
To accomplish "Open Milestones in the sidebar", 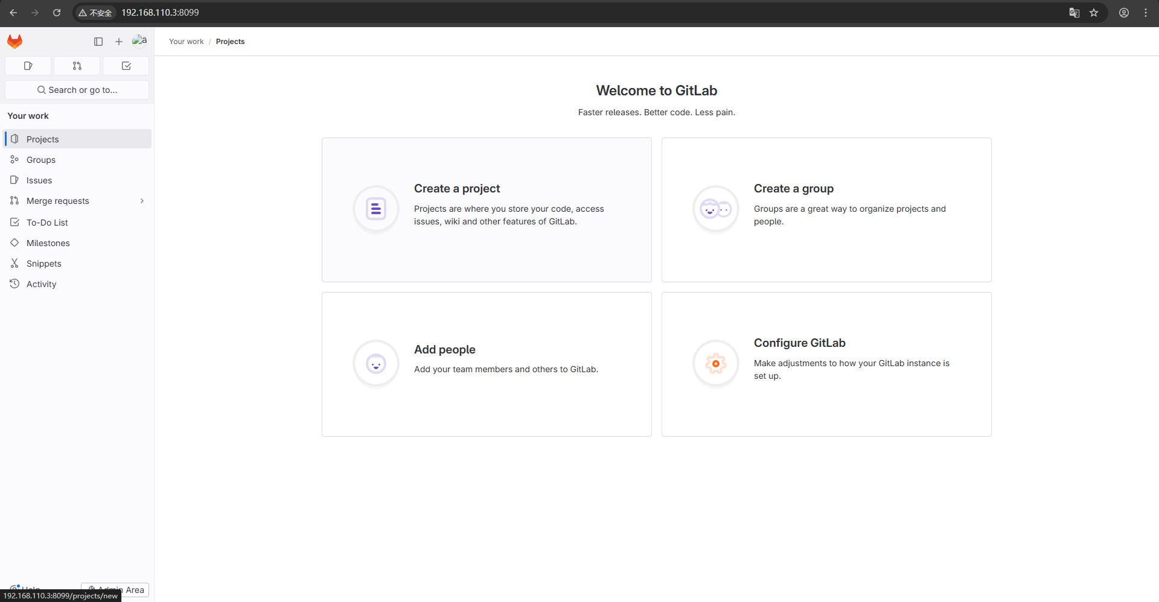I will pyautogui.click(x=77, y=243).
